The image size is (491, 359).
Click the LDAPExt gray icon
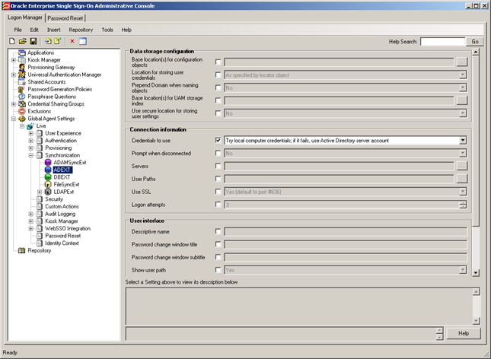pos(48,192)
